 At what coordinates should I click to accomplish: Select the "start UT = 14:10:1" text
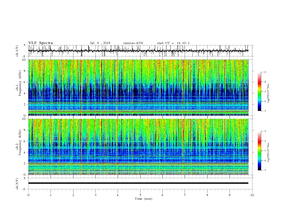pos(173,43)
